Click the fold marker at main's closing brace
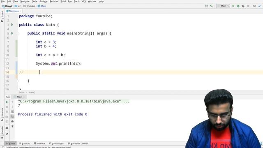Viewport: 263px width, 148px height. click(x=18, y=81)
